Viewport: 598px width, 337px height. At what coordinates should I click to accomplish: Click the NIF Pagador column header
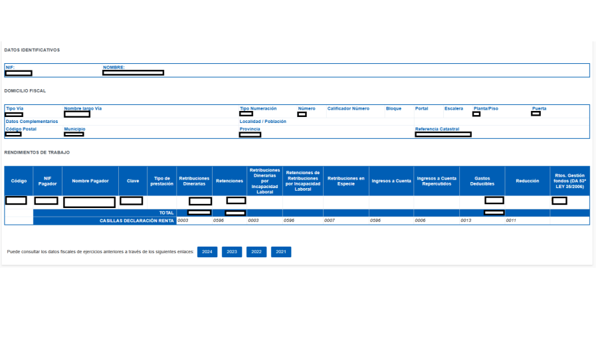click(x=47, y=181)
